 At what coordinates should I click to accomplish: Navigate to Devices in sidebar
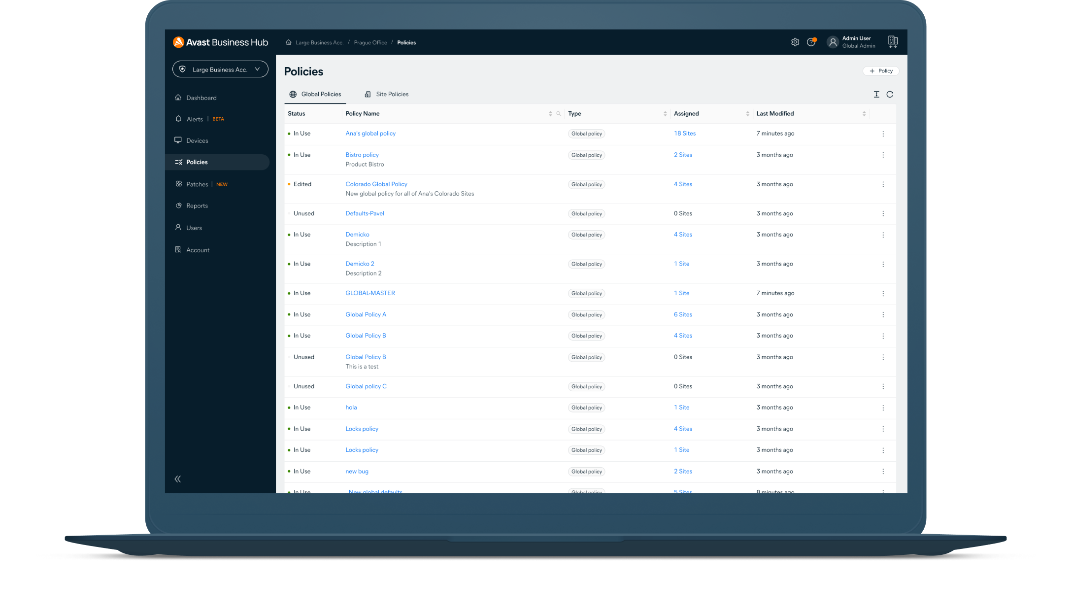[197, 140]
